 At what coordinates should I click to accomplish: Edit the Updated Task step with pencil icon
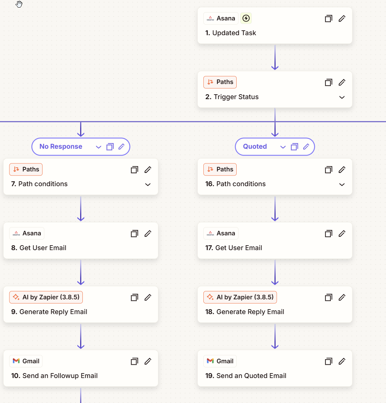342,19
